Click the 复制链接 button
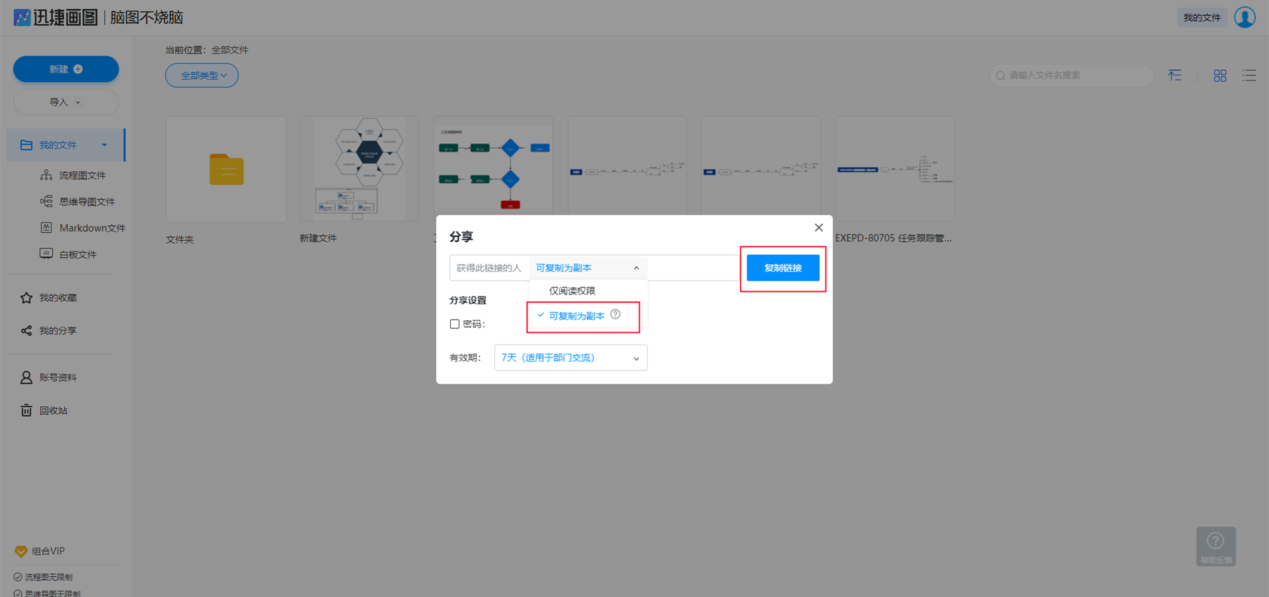The height and width of the screenshot is (597, 1269). tap(783, 268)
